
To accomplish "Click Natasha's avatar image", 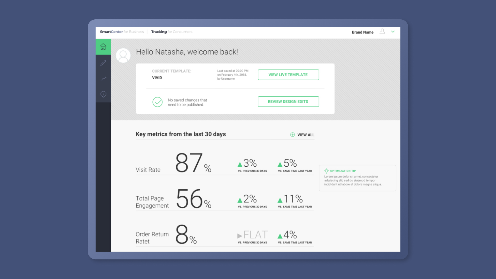I will click(x=123, y=55).
